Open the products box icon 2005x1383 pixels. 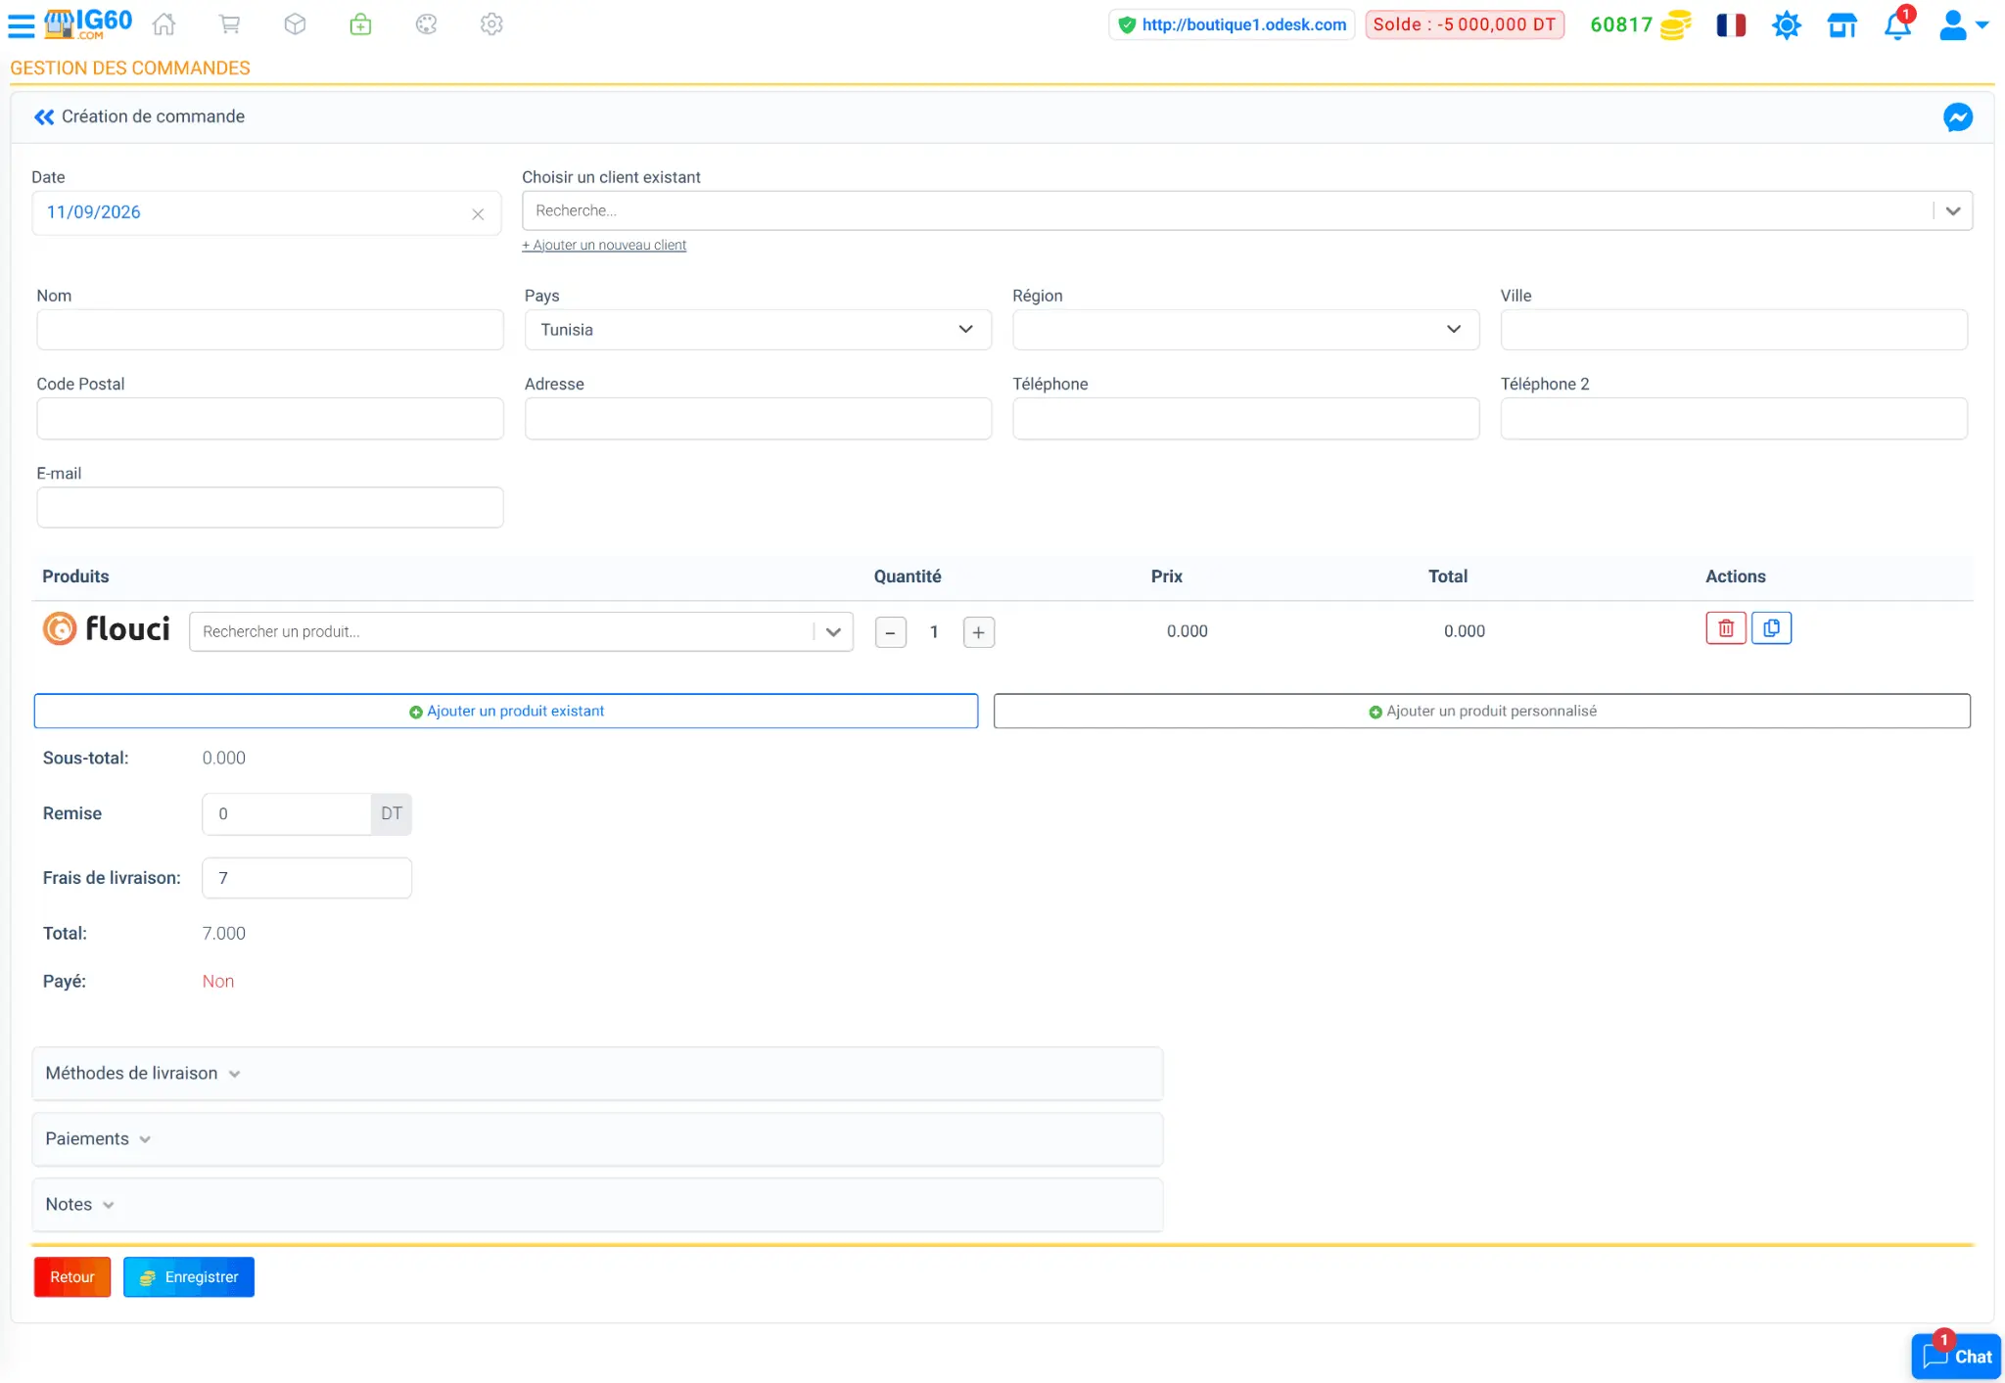295,24
